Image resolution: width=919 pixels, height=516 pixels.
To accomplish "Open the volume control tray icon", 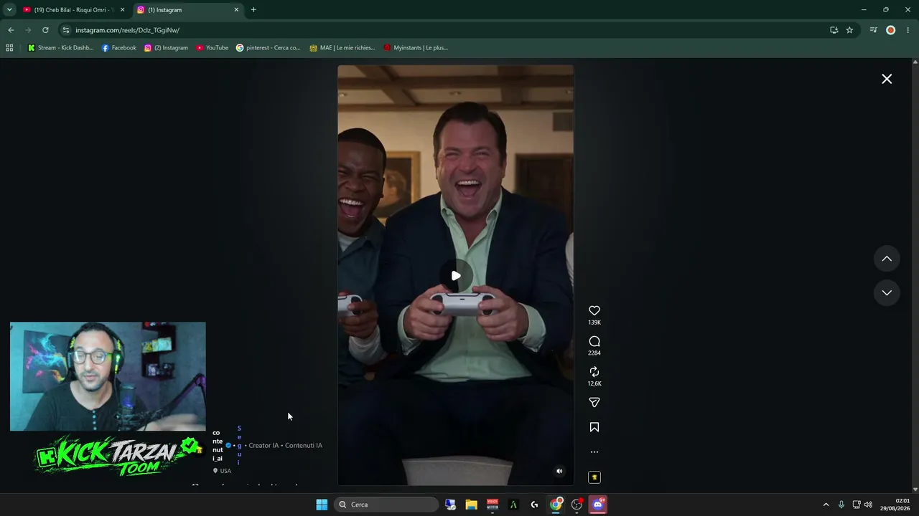I will click(868, 505).
